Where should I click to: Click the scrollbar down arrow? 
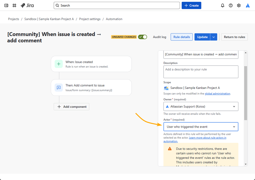(x=246, y=164)
